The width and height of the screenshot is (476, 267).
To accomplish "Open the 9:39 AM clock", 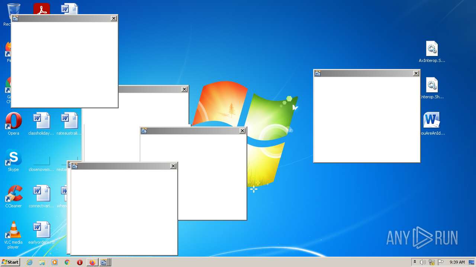I will (x=457, y=262).
